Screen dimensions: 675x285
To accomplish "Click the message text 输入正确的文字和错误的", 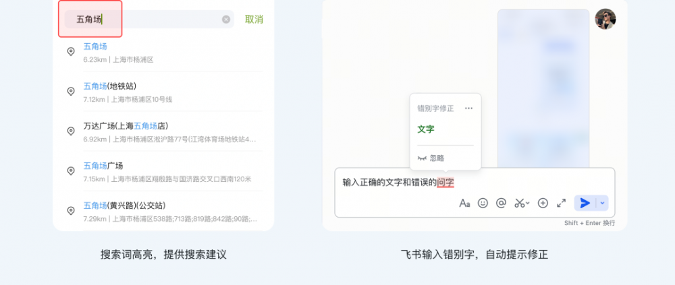I will (x=389, y=183).
